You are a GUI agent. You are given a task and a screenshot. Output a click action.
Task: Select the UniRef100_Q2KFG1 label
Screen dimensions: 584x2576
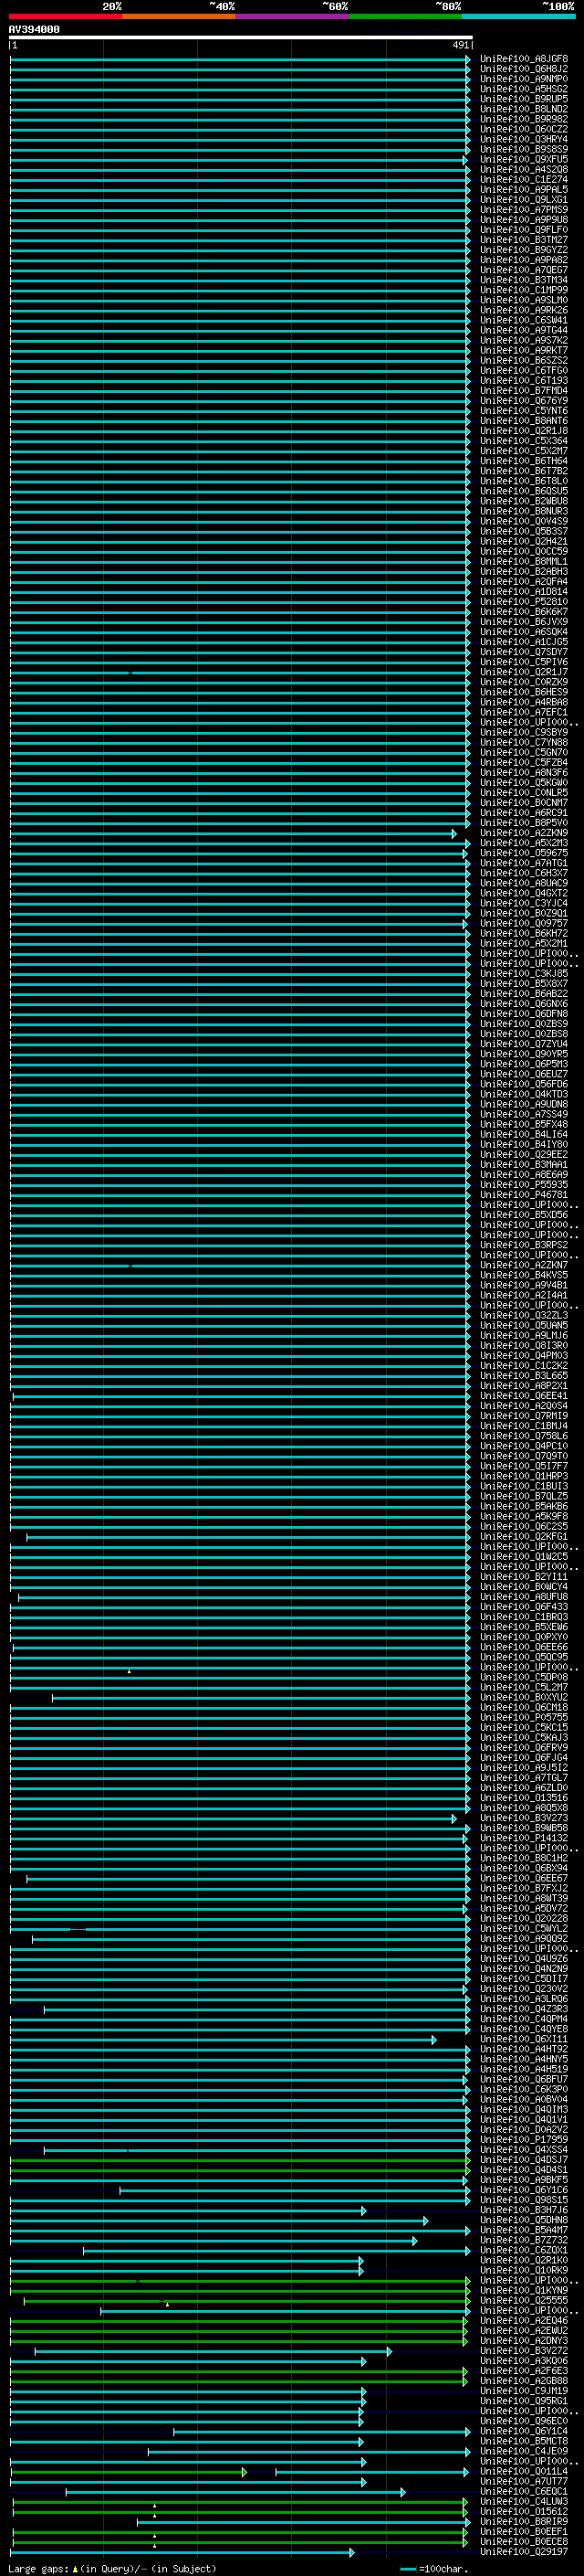524,1537
